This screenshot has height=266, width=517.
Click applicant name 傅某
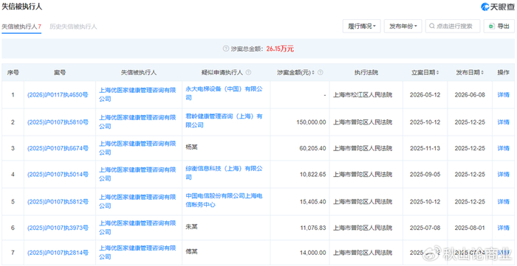(191, 252)
